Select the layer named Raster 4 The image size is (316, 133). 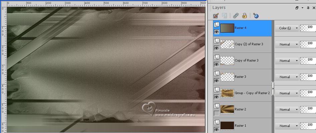coord(241,28)
